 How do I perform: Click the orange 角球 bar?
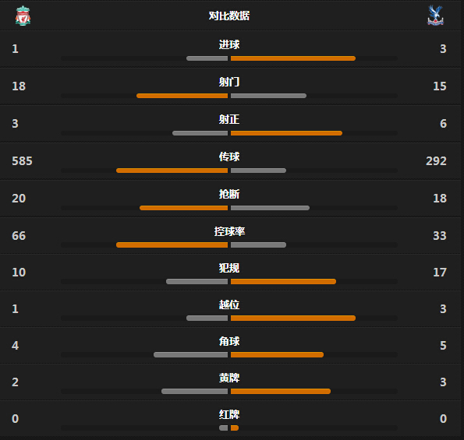click(277, 354)
